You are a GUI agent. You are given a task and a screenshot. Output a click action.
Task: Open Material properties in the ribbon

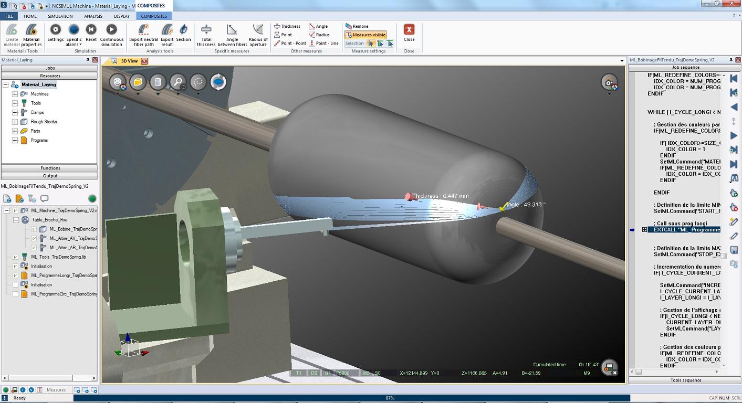click(x=31, y=35)
